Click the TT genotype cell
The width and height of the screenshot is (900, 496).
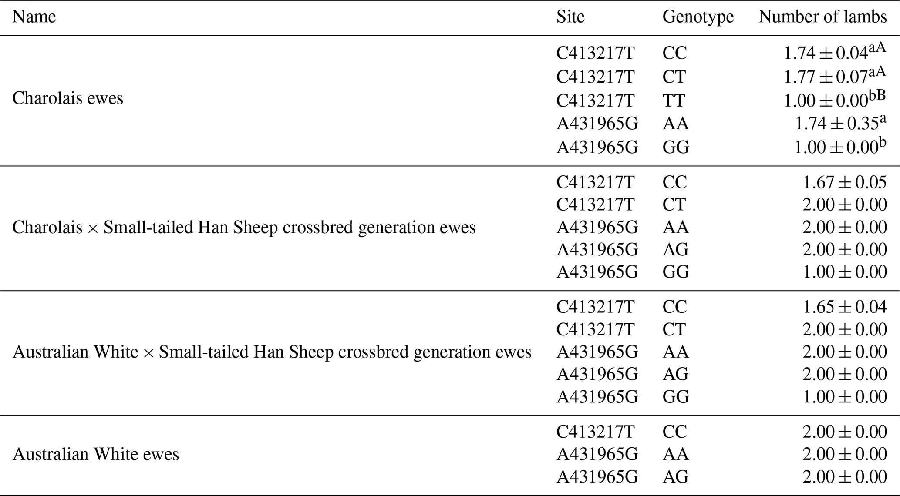(674, 101)
